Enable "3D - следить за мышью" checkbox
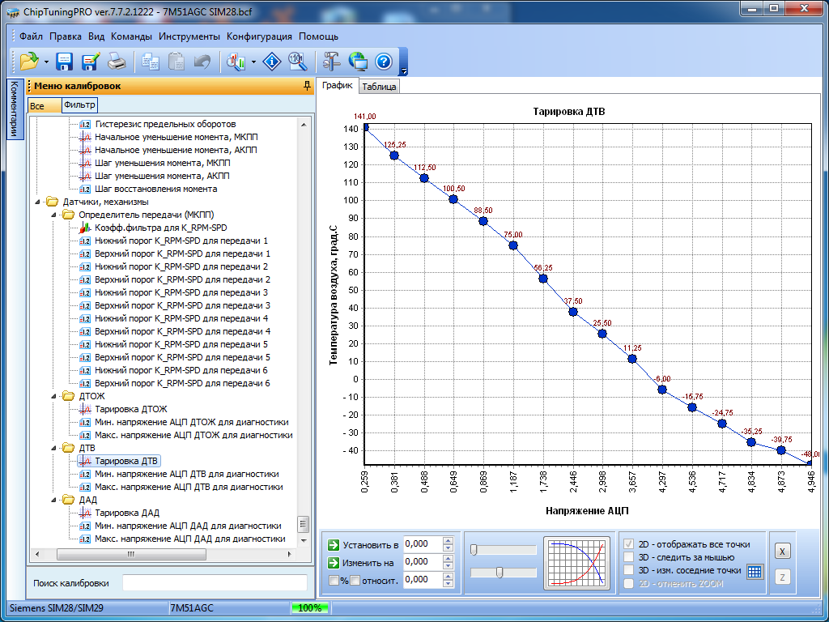 tap(629, 557)
